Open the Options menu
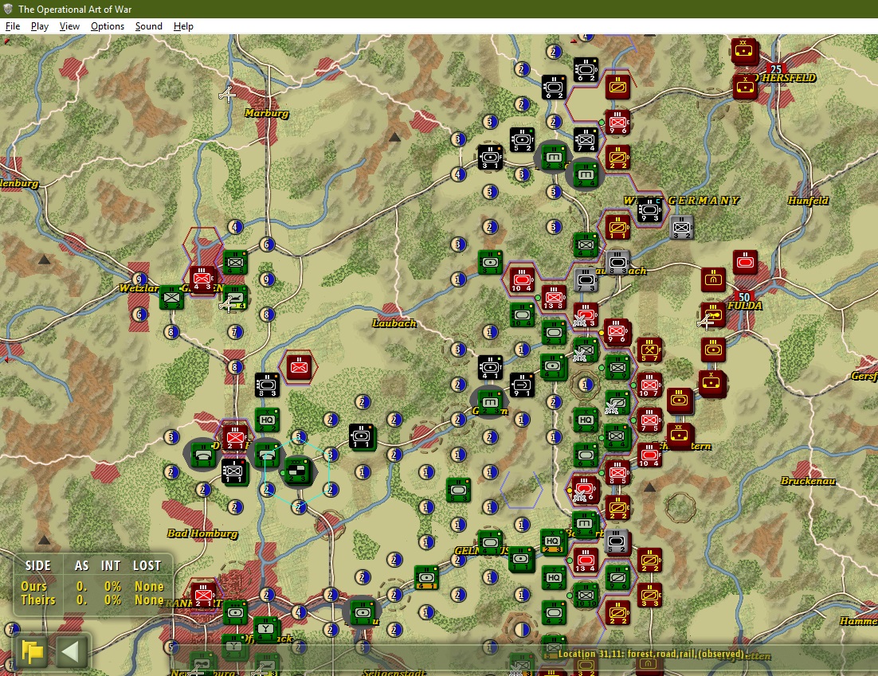Image resolution: width=878 pixels, height=676 pixels. [x=107, y=26]
